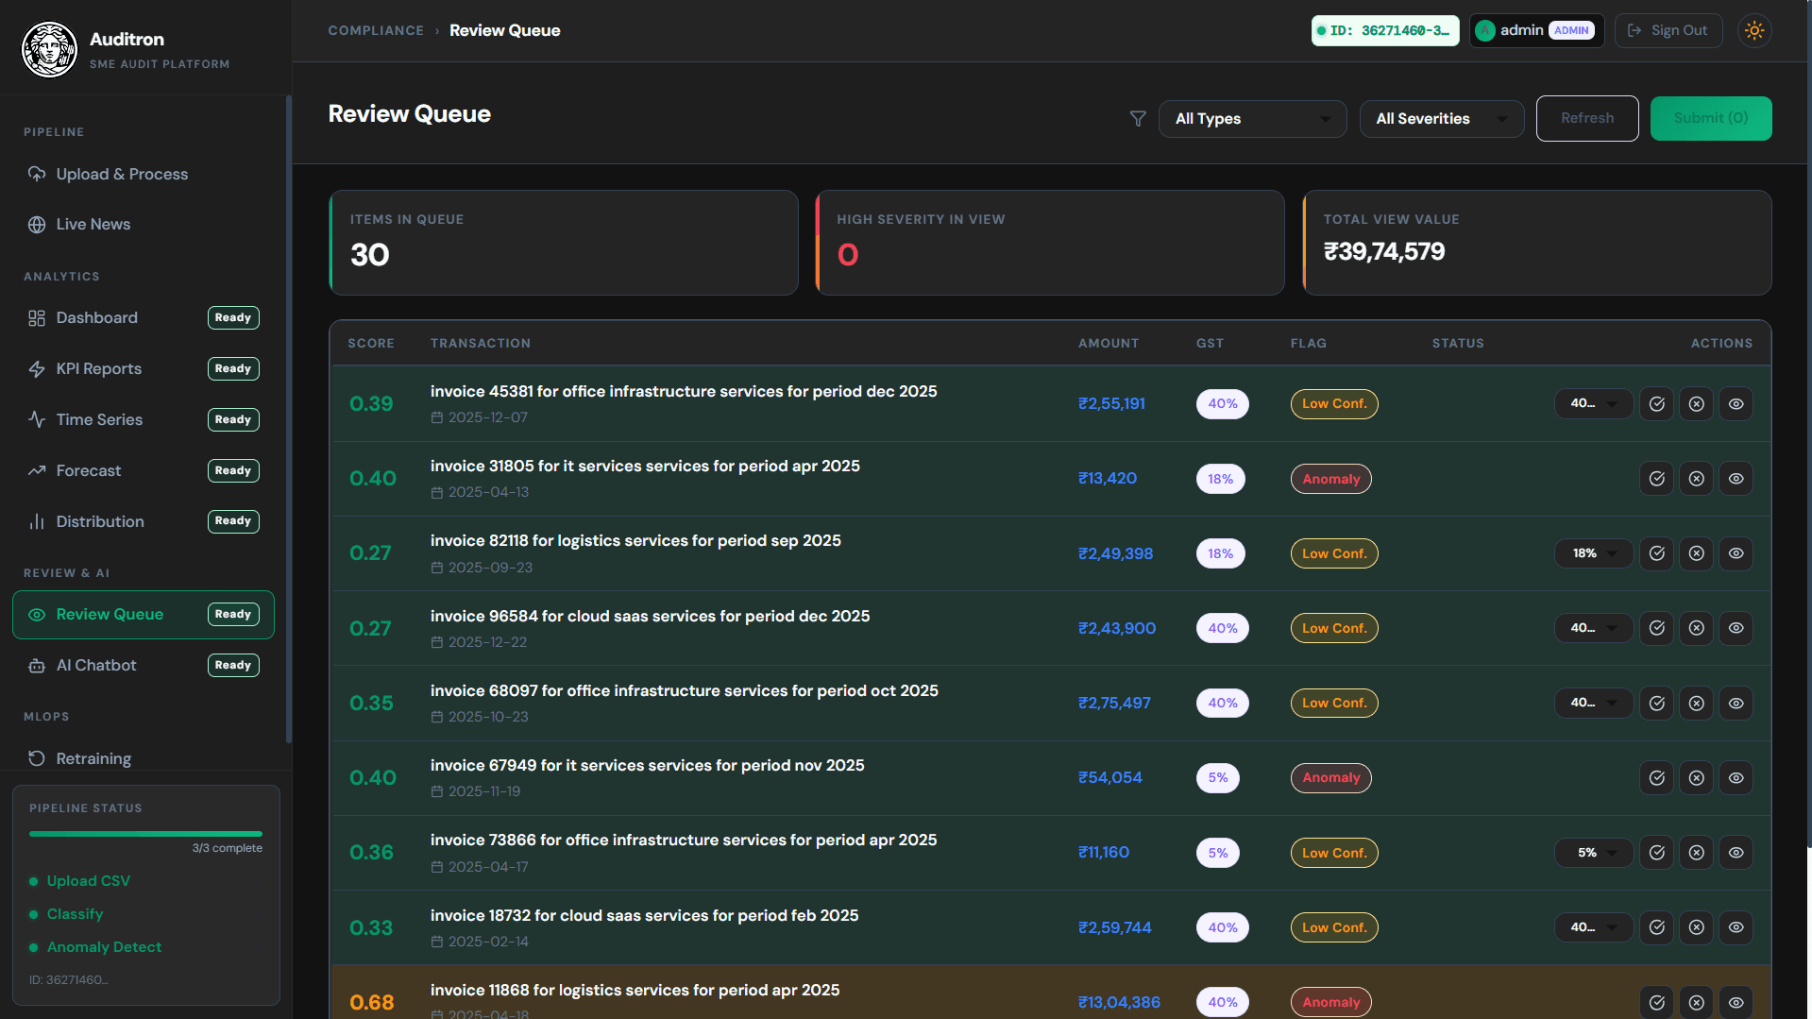The image size is (1812, 1019).
Task: Click the pipeline status progress bar
Action: click(145, 834)
